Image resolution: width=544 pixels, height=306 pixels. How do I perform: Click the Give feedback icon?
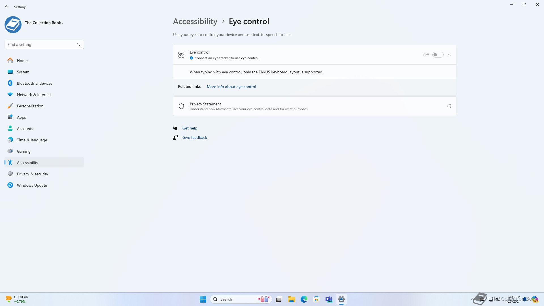click(x=175, y=137)
